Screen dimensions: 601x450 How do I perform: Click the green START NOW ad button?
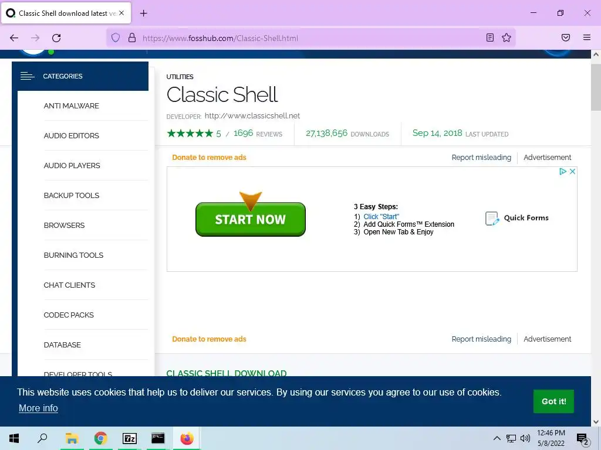tap(250, 219)
